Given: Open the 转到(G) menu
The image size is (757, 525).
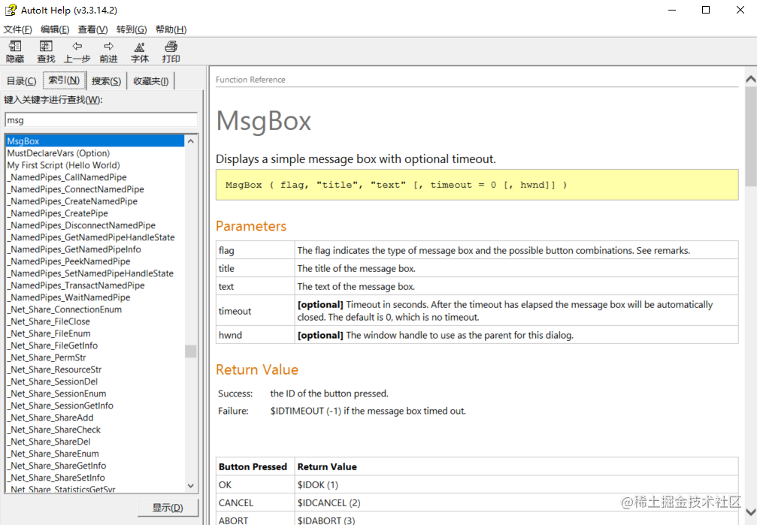Looking at the screenshot, I should pyautogui.click(x=132, y=29).
